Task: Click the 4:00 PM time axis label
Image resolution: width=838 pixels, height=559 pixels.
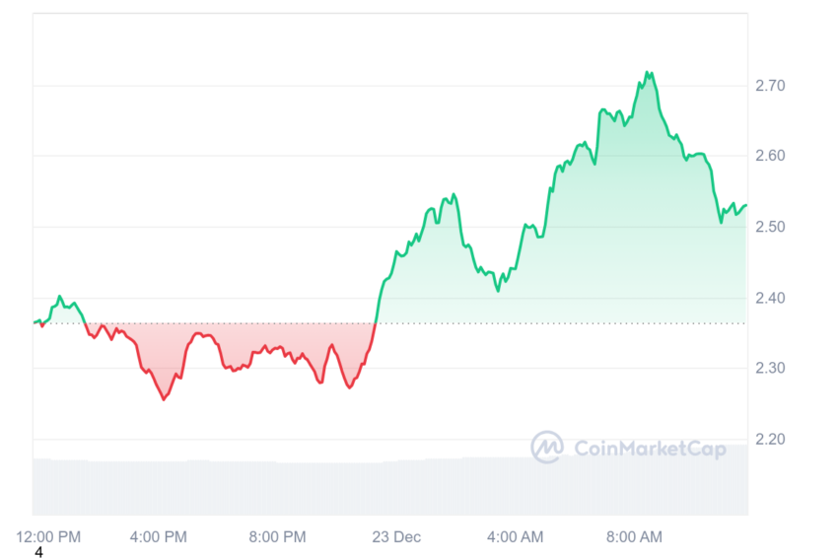Action: [x=159, y=536]
